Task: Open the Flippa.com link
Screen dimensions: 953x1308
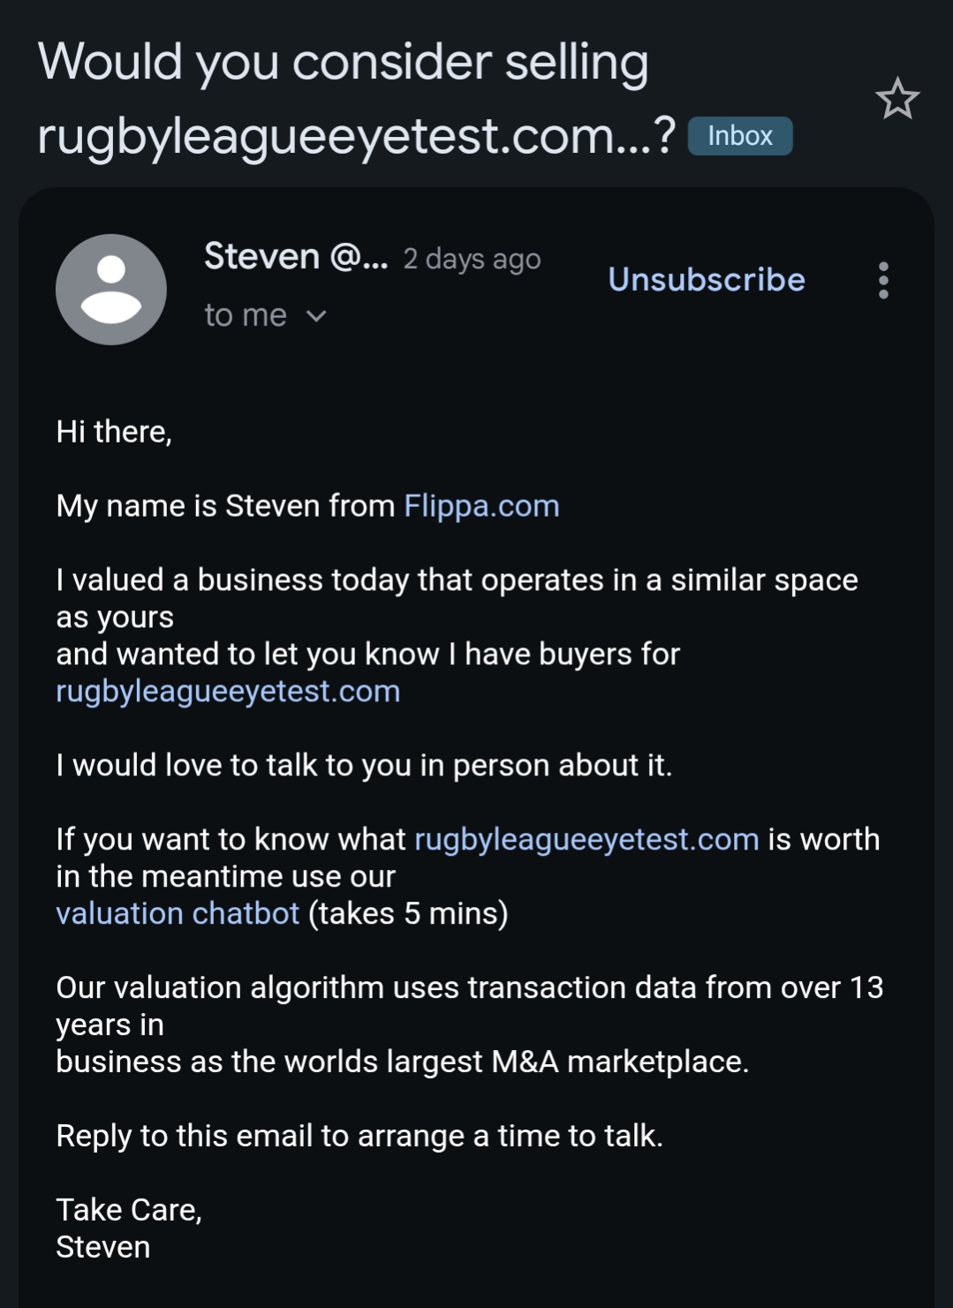Action: 481,506
